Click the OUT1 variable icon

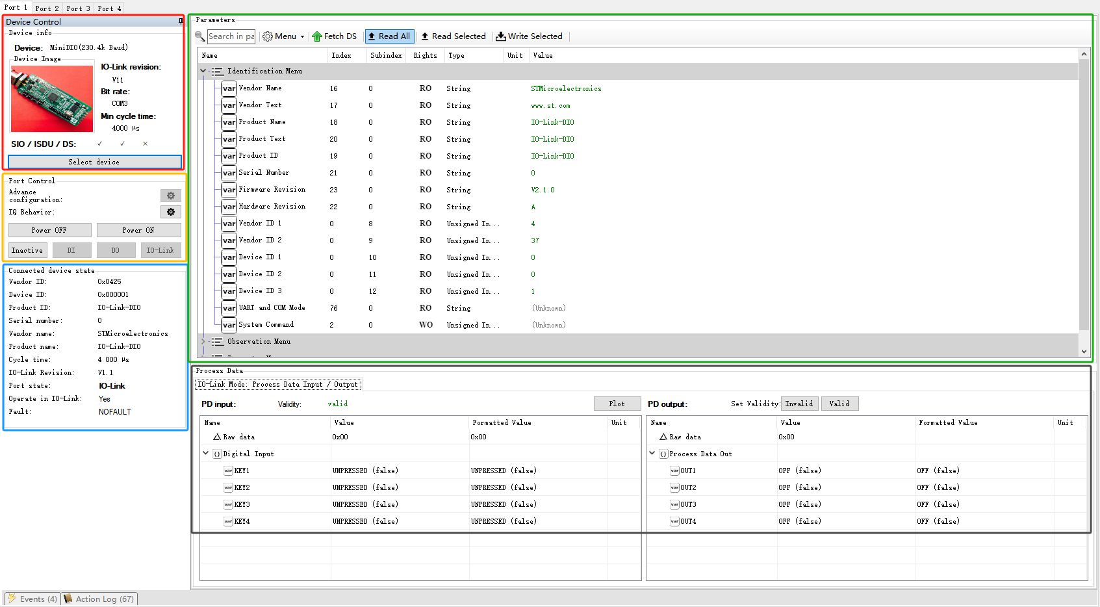click(674, 471)
